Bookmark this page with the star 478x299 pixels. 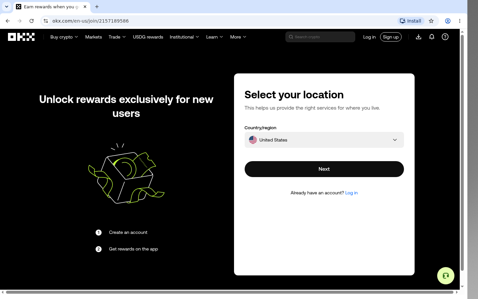pos(431,21)
